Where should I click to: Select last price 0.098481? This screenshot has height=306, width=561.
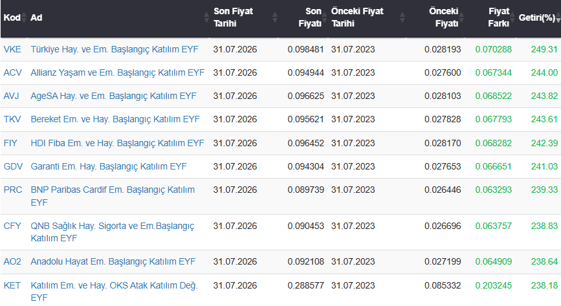coord(305,49)
